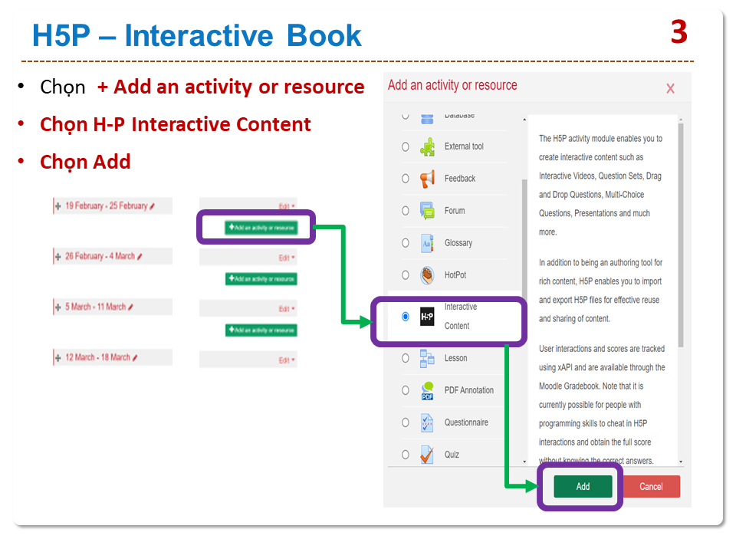Click the black H5P Interactive Content icon
The height and width of the screenshot is (552, 736).
point(427,316)
